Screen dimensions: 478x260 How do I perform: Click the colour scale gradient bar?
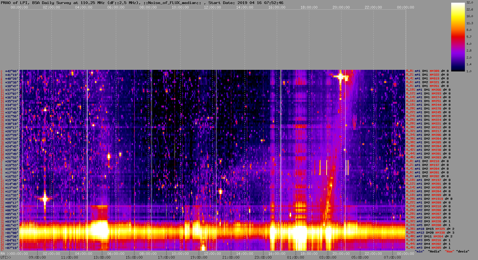(x=458, y=37)
